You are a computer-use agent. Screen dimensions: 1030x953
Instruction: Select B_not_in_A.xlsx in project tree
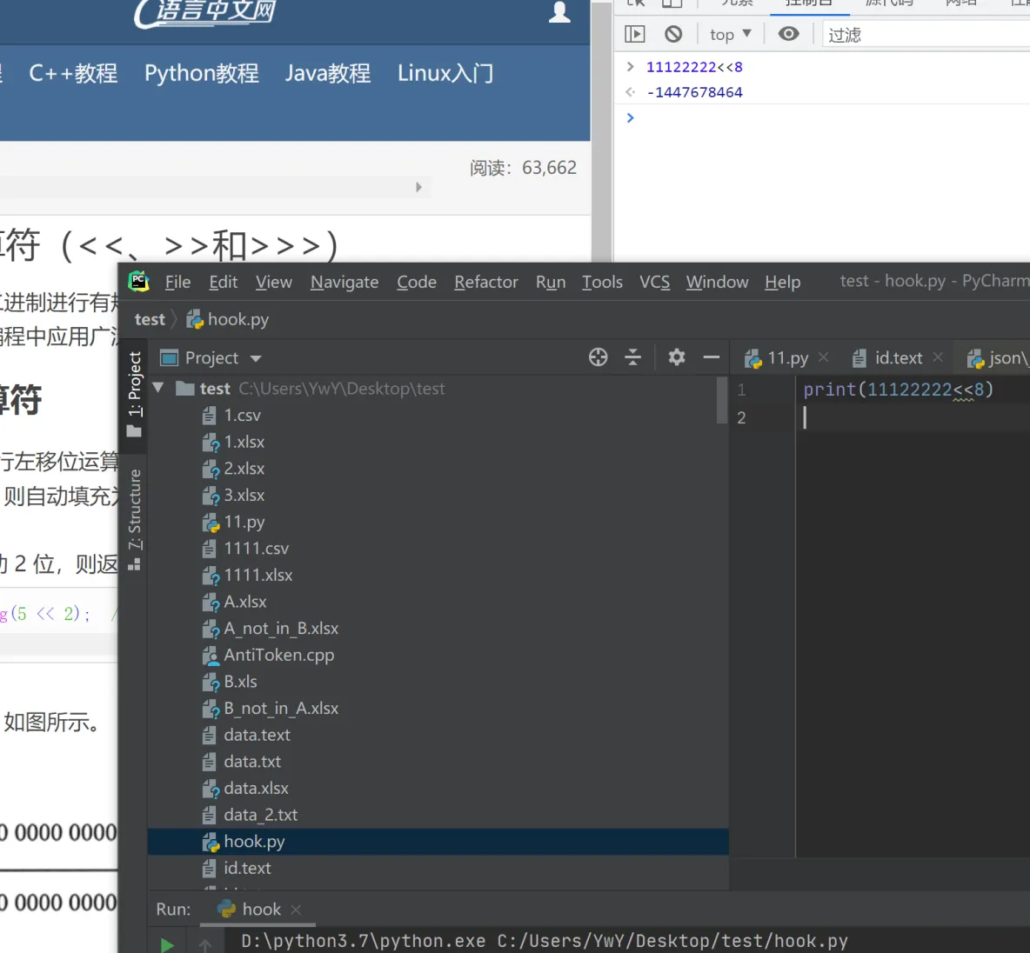pos(438,708)
